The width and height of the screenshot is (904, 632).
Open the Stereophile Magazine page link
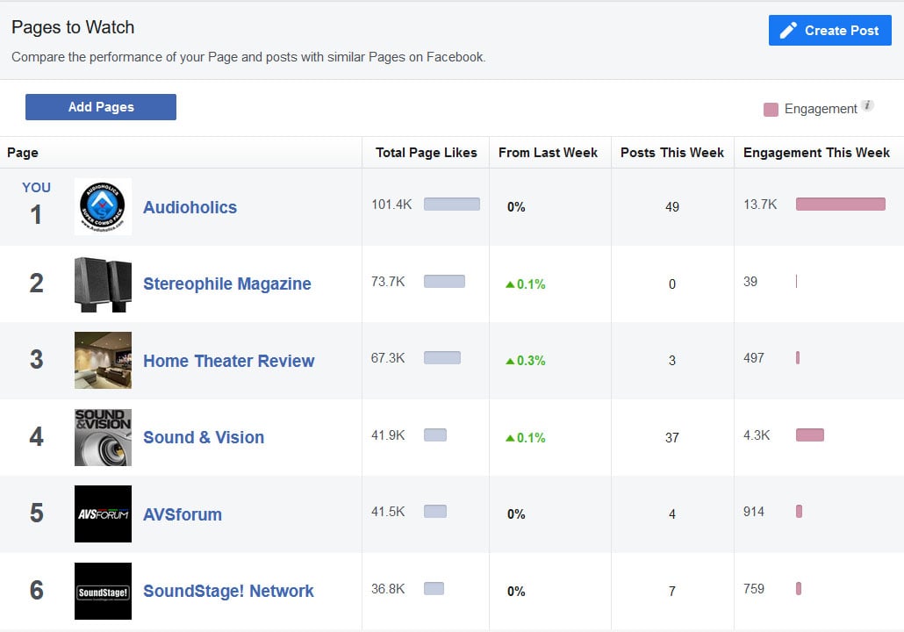tap(226, 284)
